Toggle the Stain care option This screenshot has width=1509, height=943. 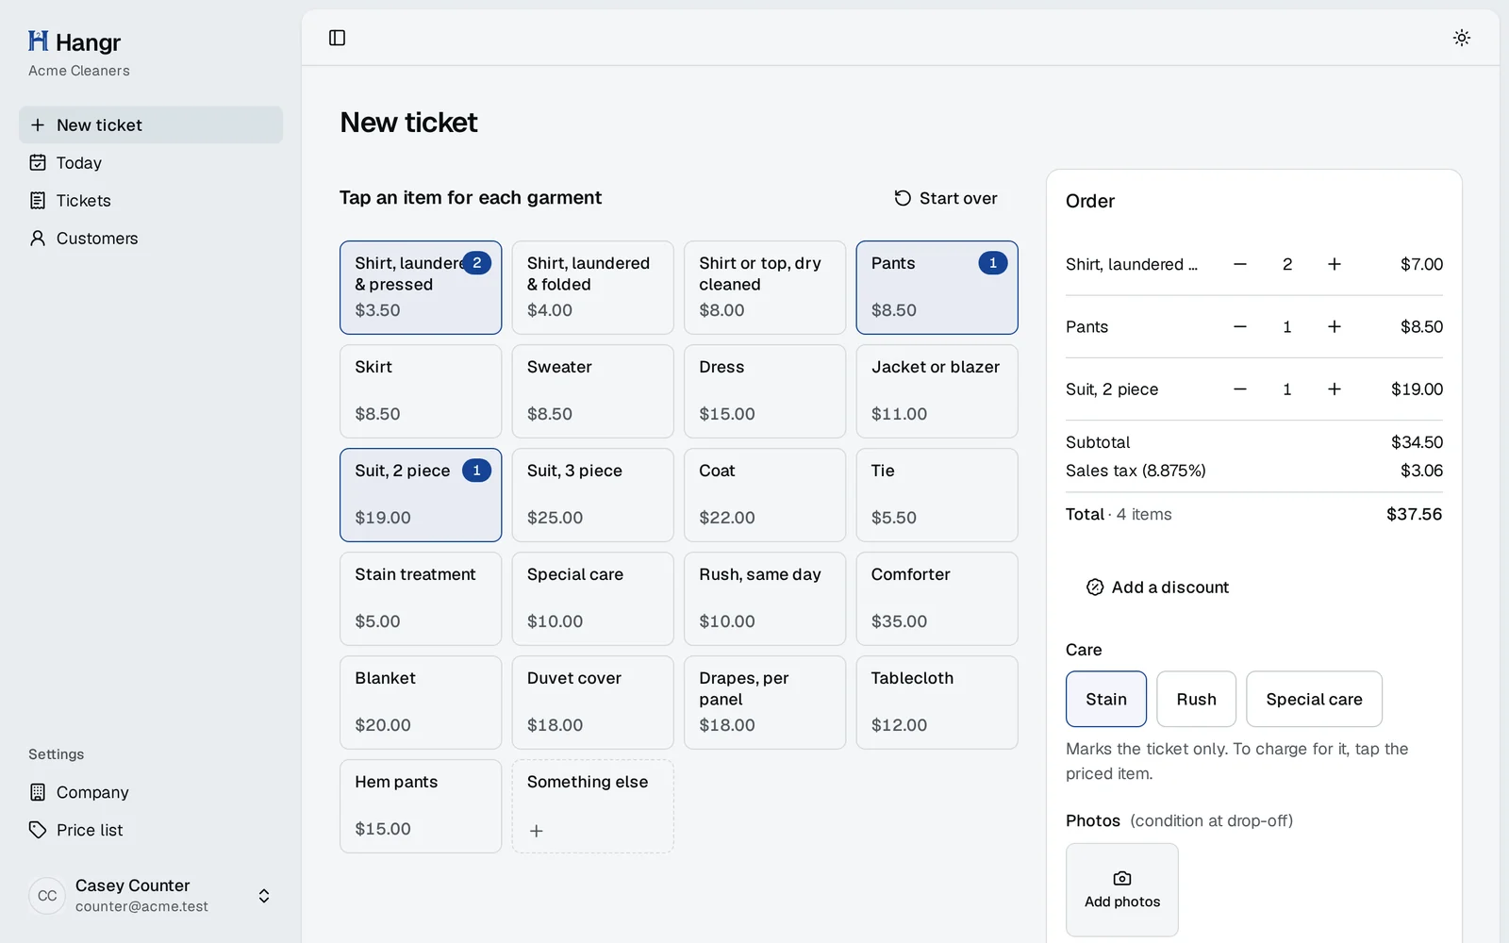tap(1106, 699)
